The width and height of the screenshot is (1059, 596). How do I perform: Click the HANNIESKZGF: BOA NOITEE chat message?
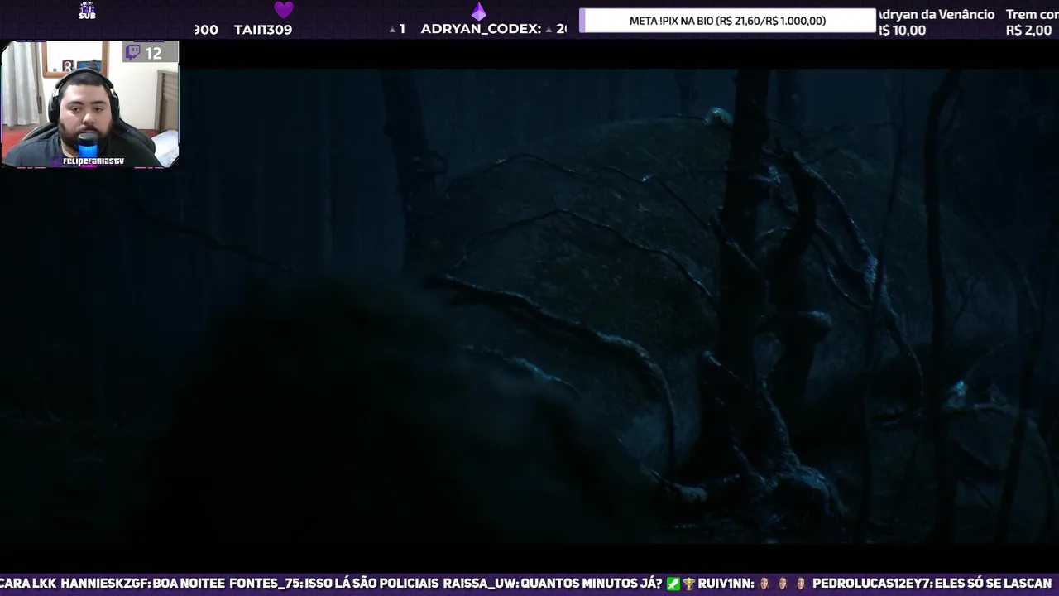143,584
